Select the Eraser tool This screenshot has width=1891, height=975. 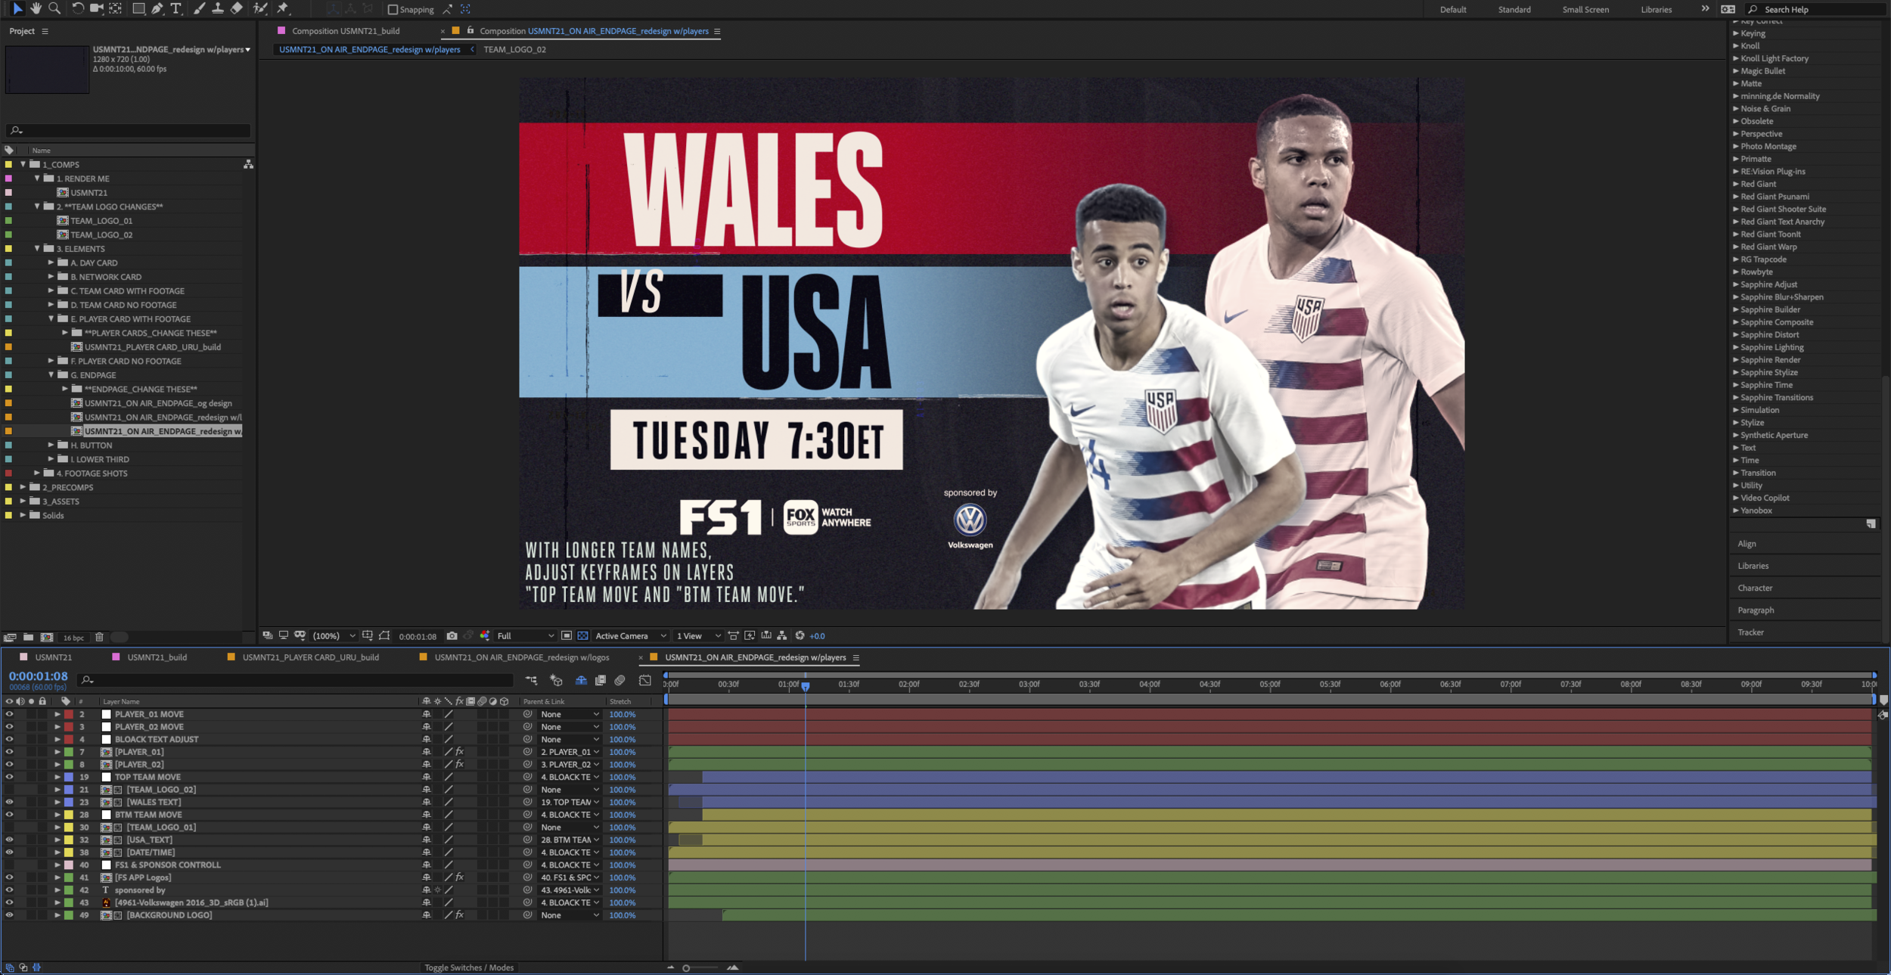pos(236,8)
